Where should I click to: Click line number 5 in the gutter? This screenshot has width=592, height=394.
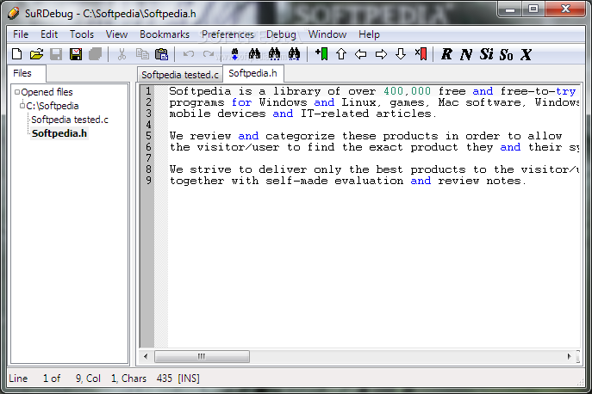(148, 136)
